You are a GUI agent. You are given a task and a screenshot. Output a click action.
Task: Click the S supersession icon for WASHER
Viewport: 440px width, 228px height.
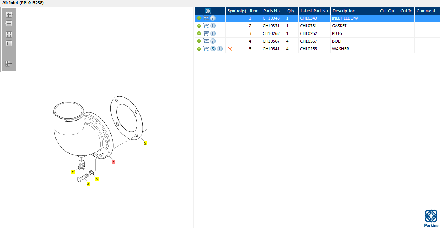pos(213,49)
